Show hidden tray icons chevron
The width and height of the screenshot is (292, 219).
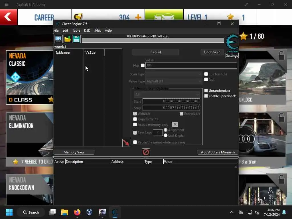click(232, 212)
